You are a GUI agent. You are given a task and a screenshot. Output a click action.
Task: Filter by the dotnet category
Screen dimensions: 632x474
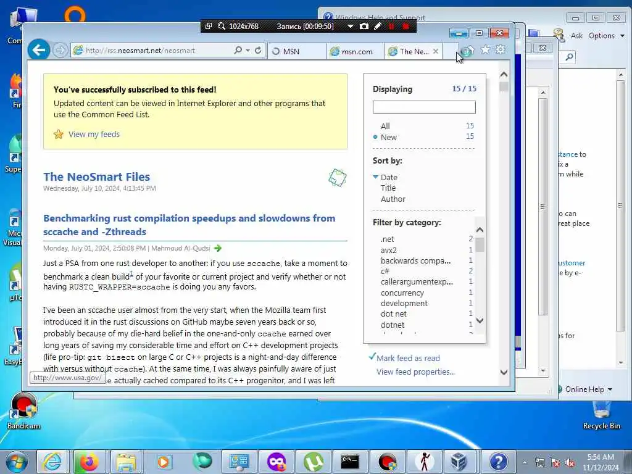click(x=392, y=325)
